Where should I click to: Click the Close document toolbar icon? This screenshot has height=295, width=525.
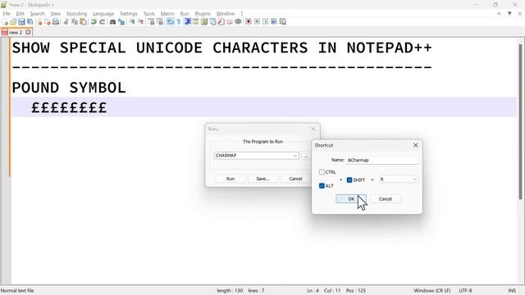click(x=39, y=22)
